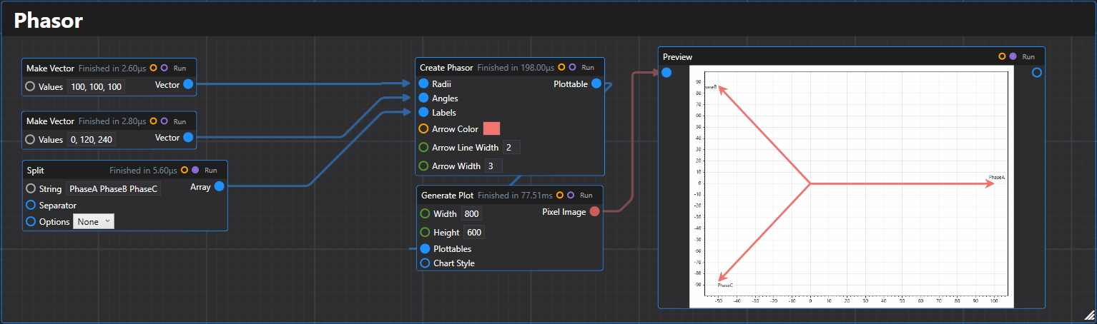Click the orange circle icon on the Split node header

(x=185, y=170)
